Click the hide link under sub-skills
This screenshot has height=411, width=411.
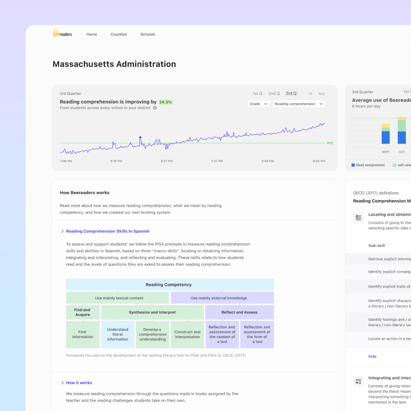[x=372, y=356]
